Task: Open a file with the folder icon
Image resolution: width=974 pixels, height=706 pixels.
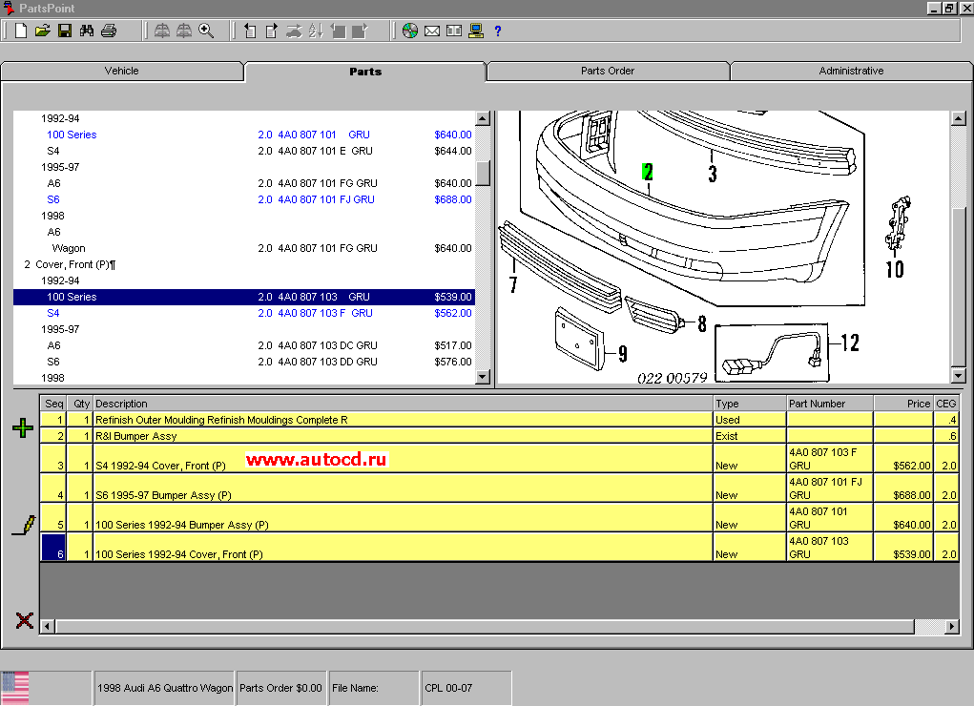Action: pyautogui.click(x=42, y=31)
